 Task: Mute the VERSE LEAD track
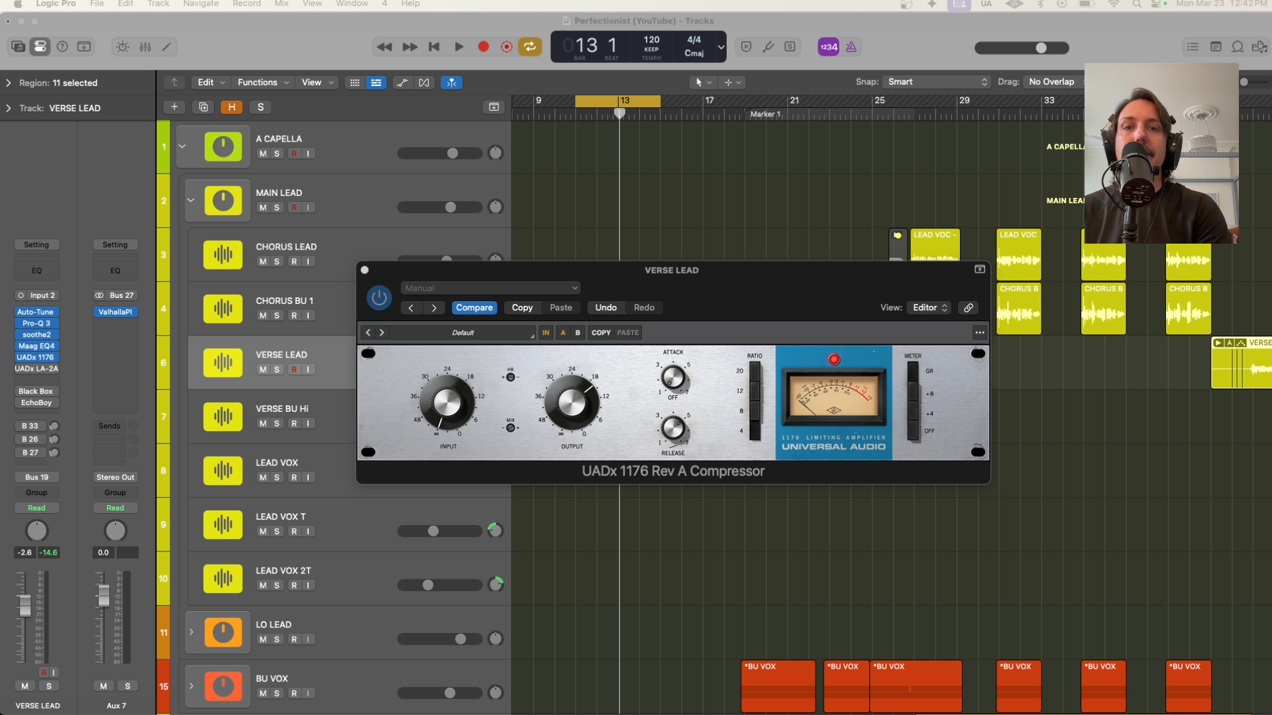coord(263,369)
